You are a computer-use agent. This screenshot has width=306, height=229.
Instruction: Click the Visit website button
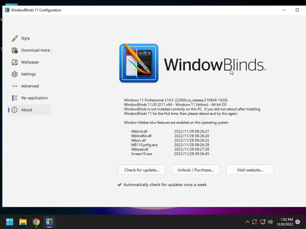tap(250, 170)
